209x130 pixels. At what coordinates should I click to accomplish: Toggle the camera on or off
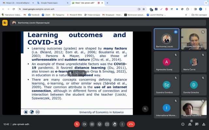coord(85,124)
